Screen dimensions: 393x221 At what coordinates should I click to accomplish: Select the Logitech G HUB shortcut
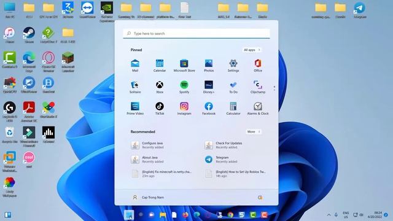(x=10, y=112)
